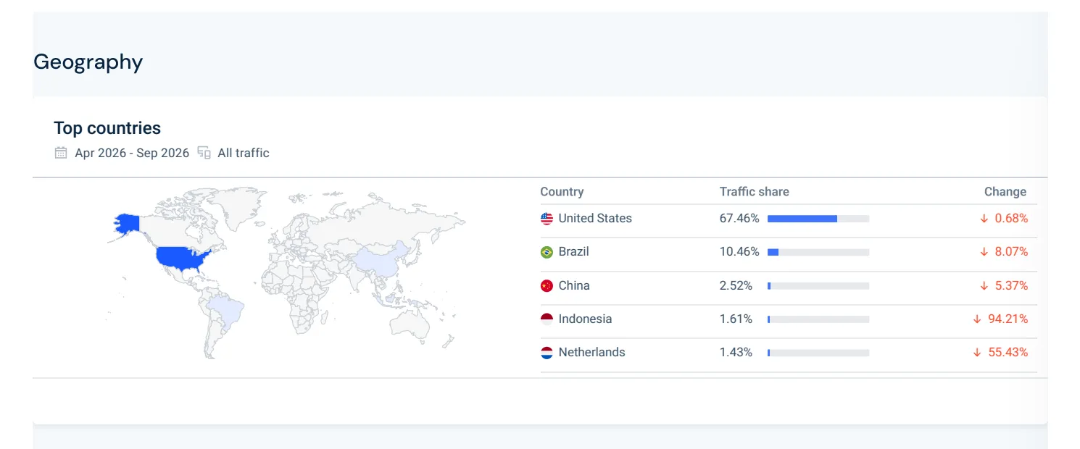Viewport: 1080px width, 449px height.
Task: Select the Netherlands country name
Action: pos(591,353)
